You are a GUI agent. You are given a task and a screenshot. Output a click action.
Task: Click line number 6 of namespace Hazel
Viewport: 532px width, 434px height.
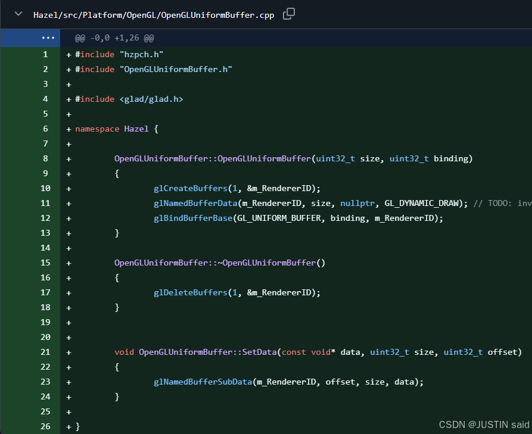pos(45,129)
